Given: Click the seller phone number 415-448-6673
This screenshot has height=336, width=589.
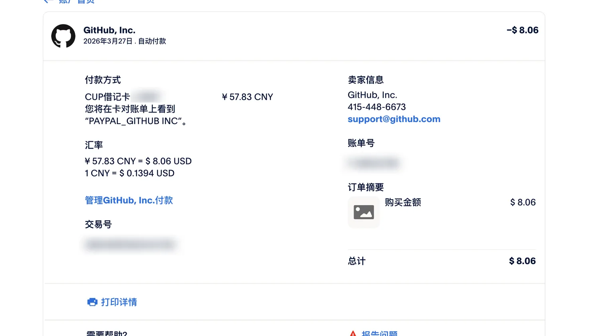Looking at the screenshot, I should 376,107.
